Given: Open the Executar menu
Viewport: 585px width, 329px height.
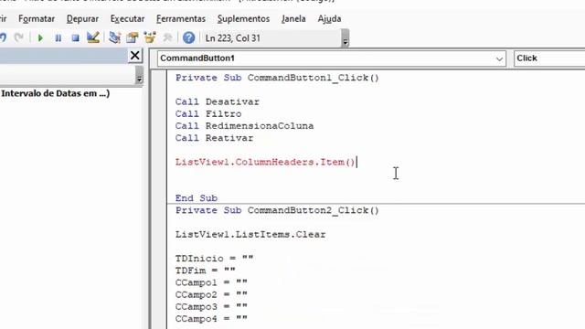Looking at the screenshot, I should click(127, 18).
